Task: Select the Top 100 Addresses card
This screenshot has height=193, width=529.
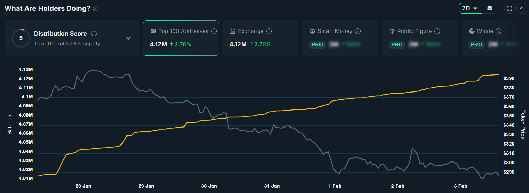Action: [181, 38]
